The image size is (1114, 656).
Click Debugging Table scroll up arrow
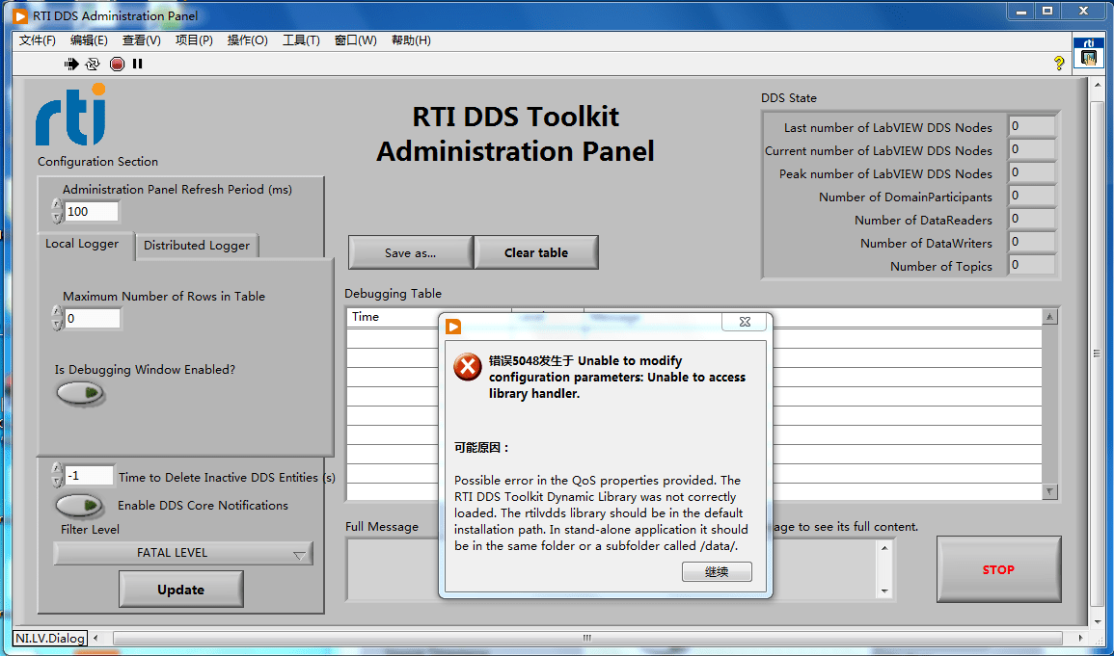tap(1050, 316)
